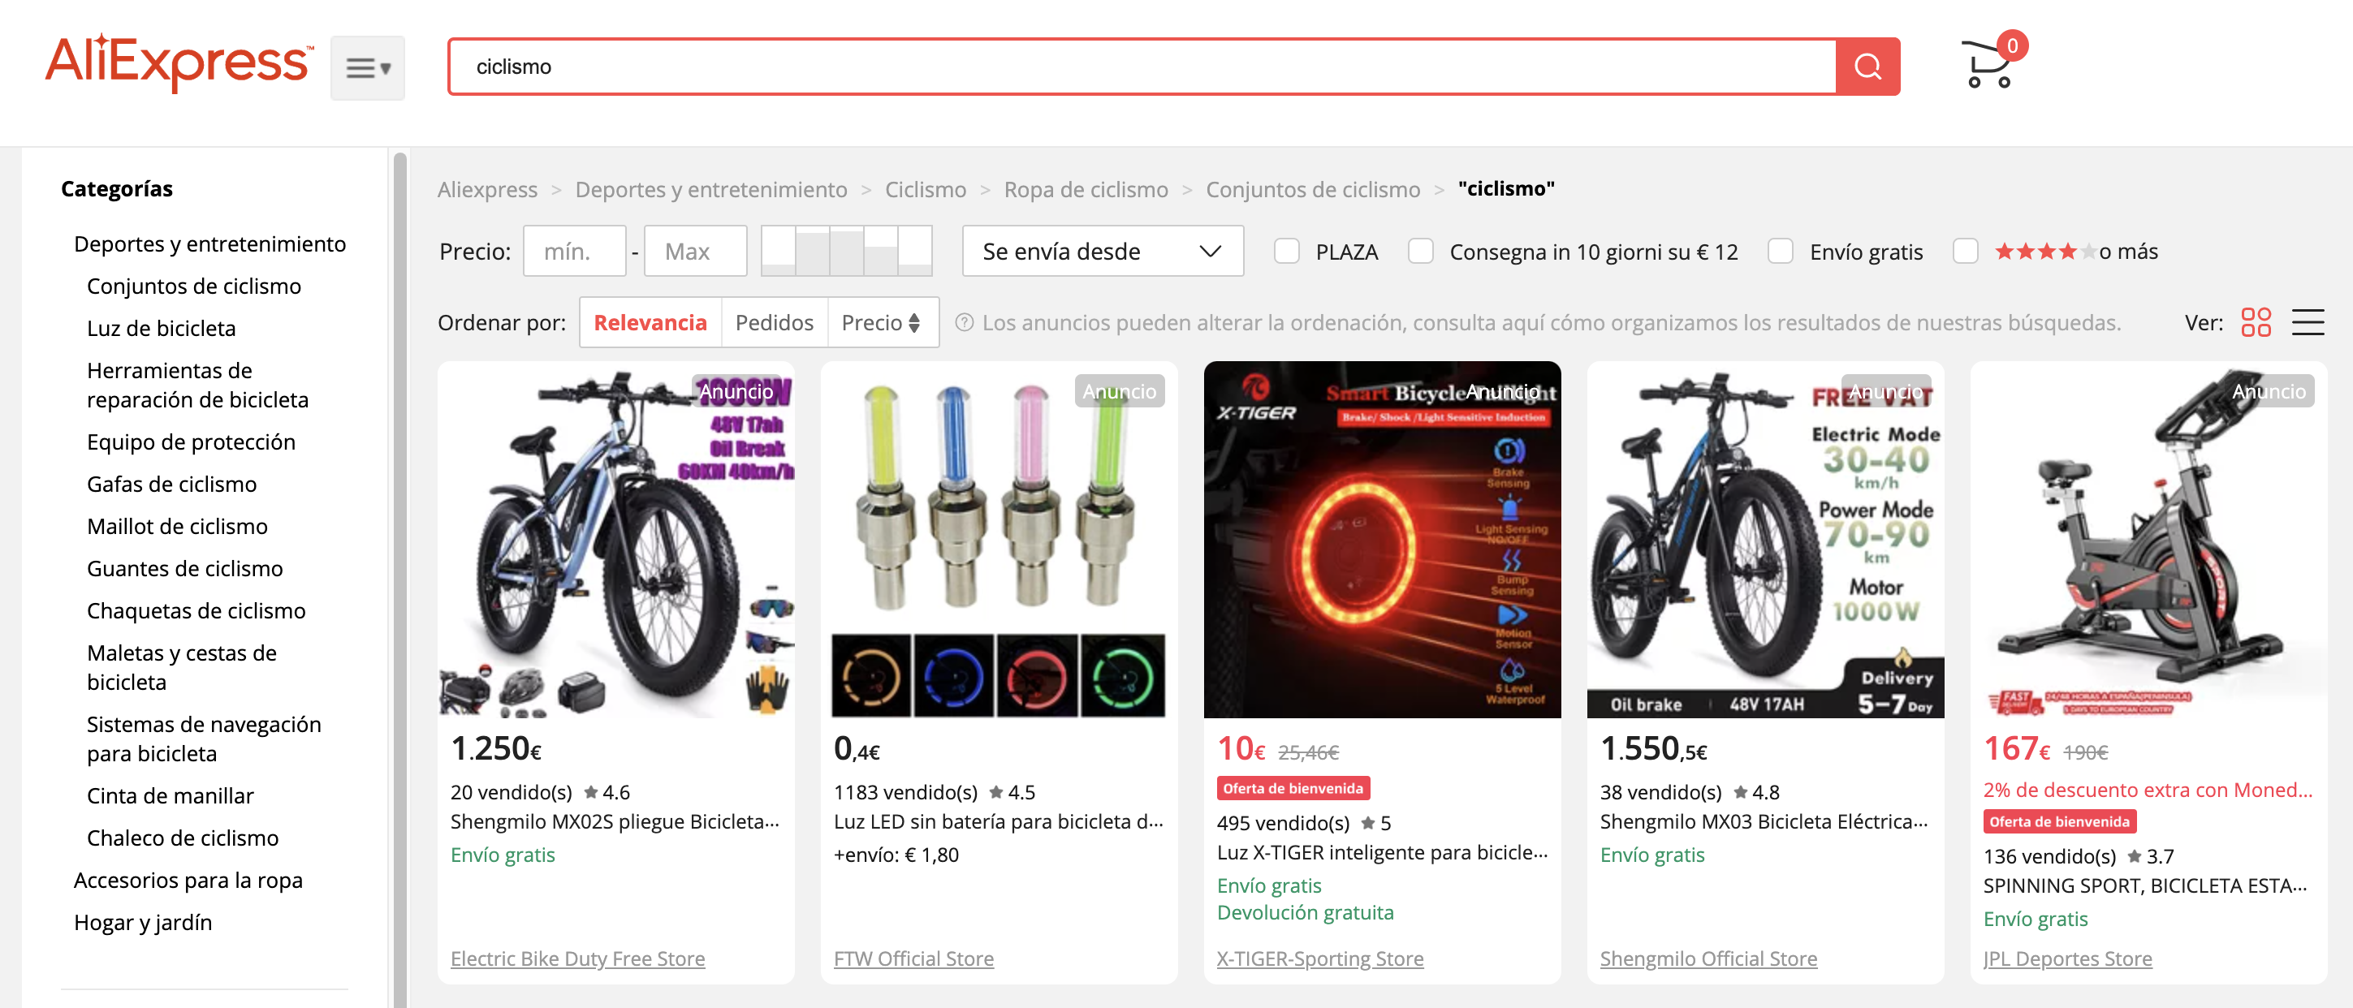Check the four stars or more filter

point(1965,251)
